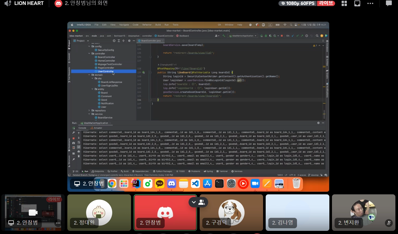
Task: Expand the repository folder in the project tree
Action: 89,111
